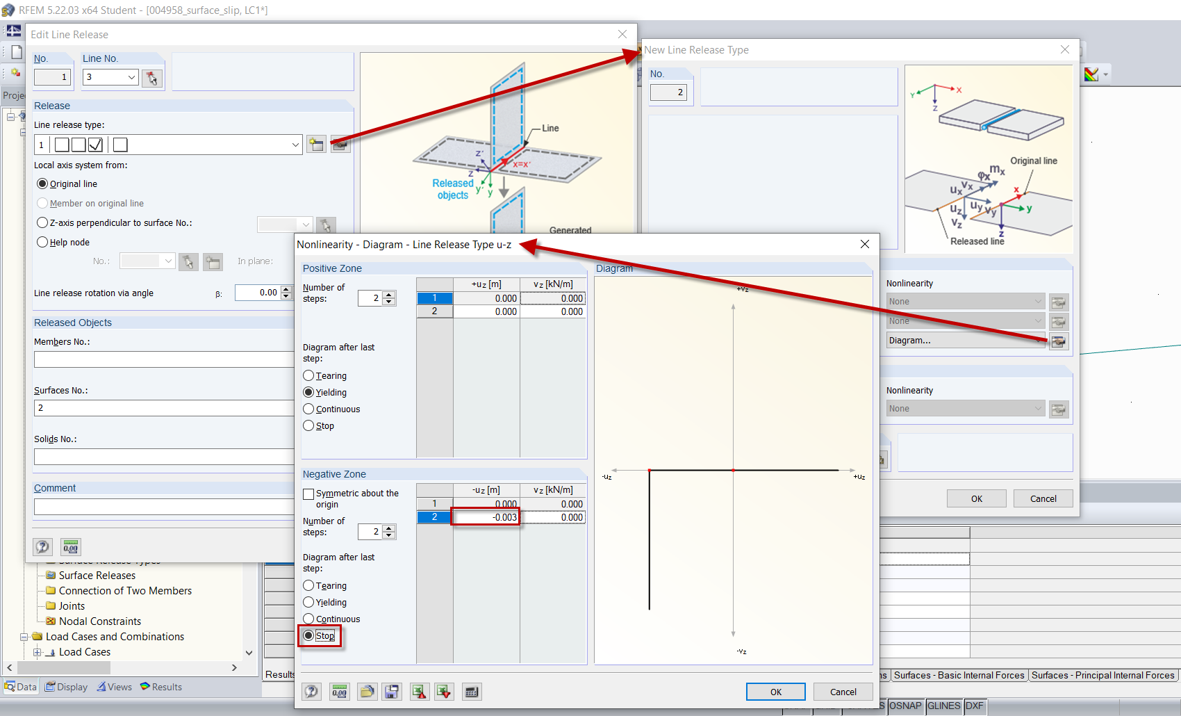The image size is (1181, 716).
Task: Select Joints folder in project tree
Action: [x=72, y=606]
